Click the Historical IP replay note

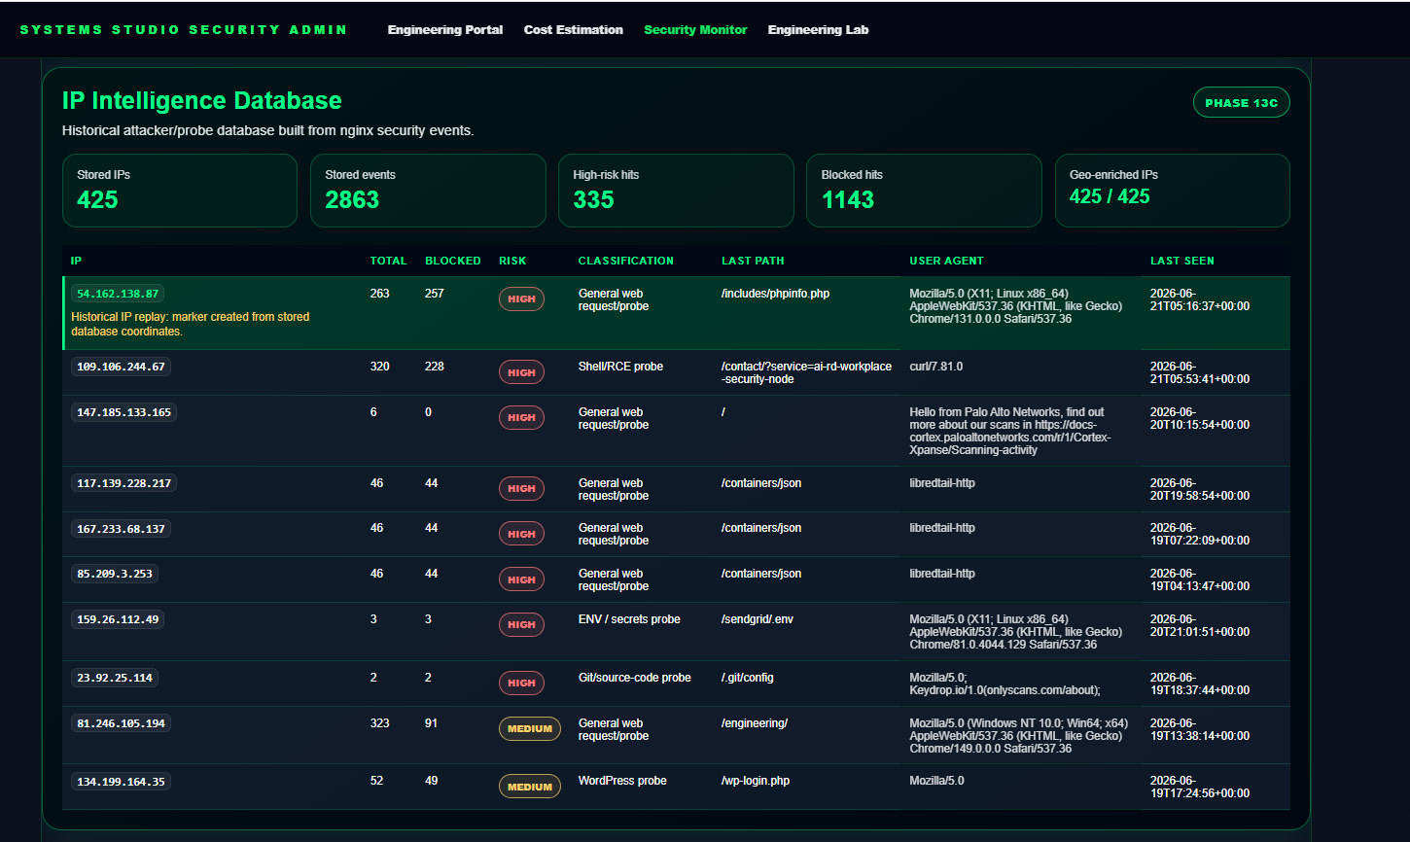[x=191, y=324]
